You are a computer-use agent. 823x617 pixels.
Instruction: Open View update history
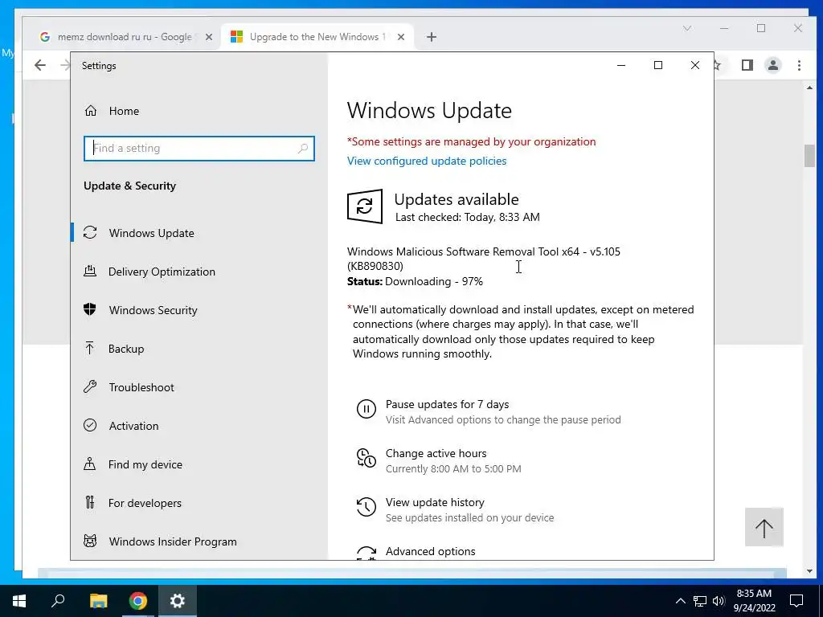[435, 503]
